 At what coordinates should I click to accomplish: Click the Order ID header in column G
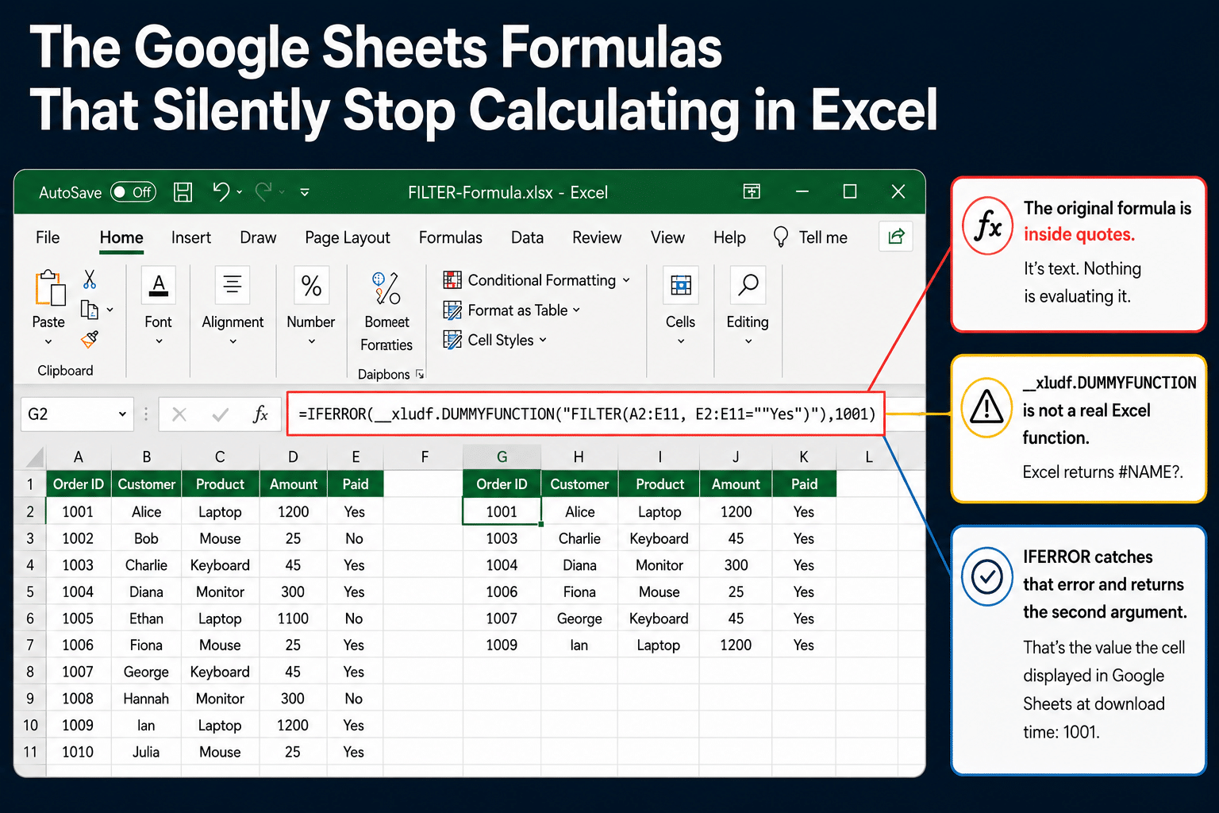coord(502,484)
